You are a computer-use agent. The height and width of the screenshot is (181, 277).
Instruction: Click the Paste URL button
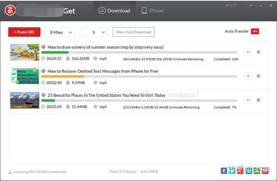(24, 32)
